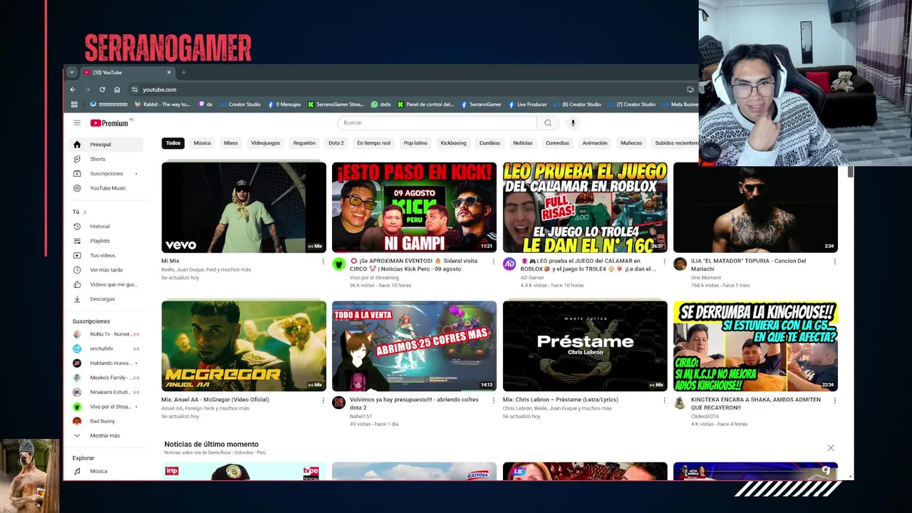This screenshot has height=513, width=912.
Task: Click the browser home icon
Action: 117,90
